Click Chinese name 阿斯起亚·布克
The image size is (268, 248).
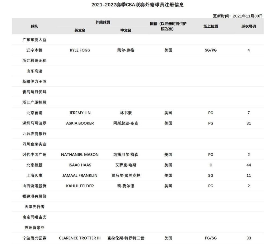point(126,123)
